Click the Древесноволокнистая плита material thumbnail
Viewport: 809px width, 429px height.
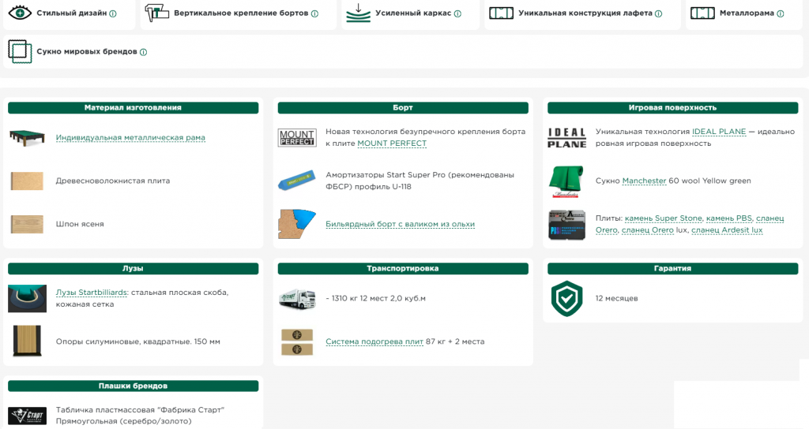(27, 181)
